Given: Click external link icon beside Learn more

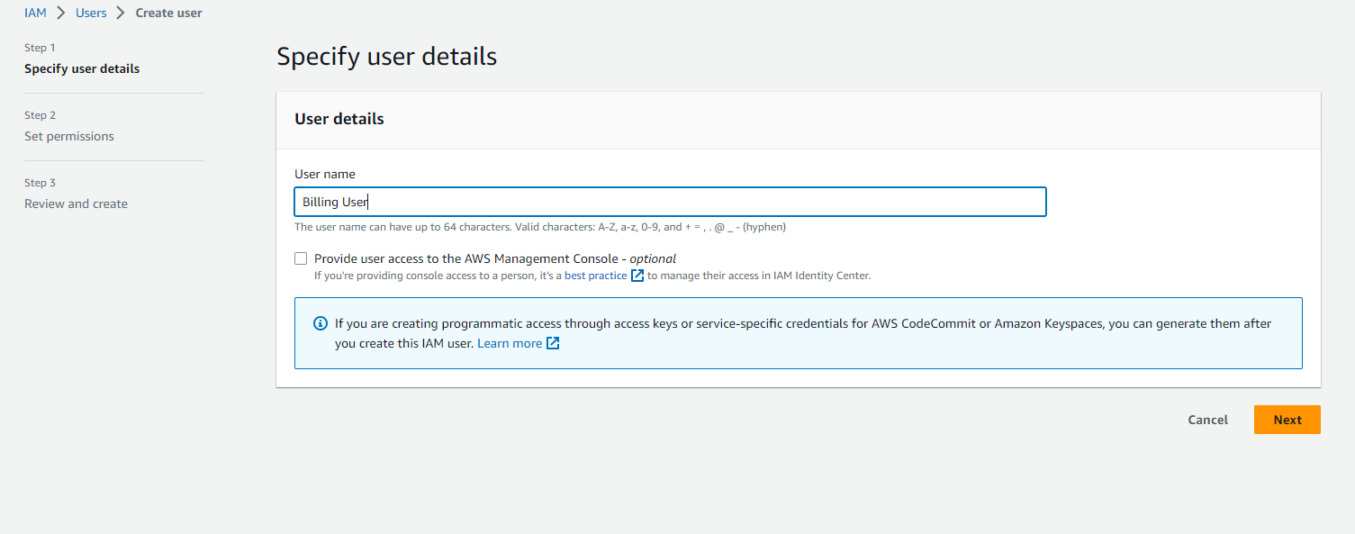Looking at the screenshot, I should 554,343.
